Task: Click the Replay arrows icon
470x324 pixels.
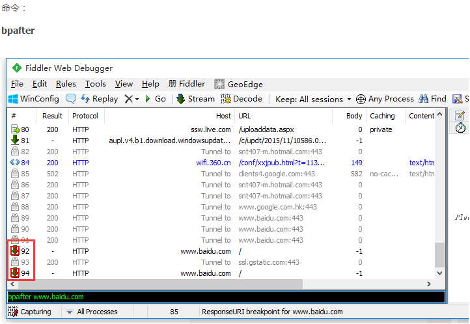Action: click(85, 98)
